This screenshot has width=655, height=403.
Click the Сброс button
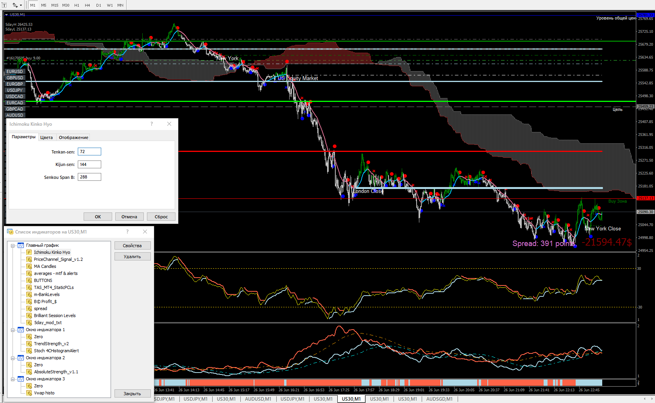click(161, 217)
